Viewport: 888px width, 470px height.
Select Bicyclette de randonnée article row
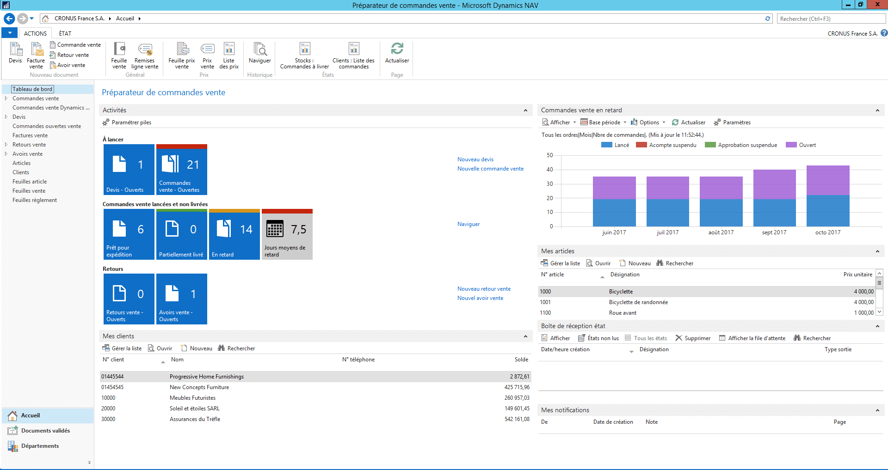point(708,302)
